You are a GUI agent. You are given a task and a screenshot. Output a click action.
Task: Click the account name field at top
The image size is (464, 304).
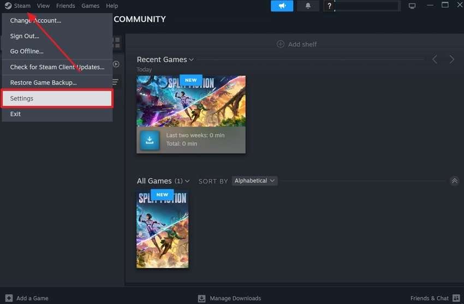[367, 6]
